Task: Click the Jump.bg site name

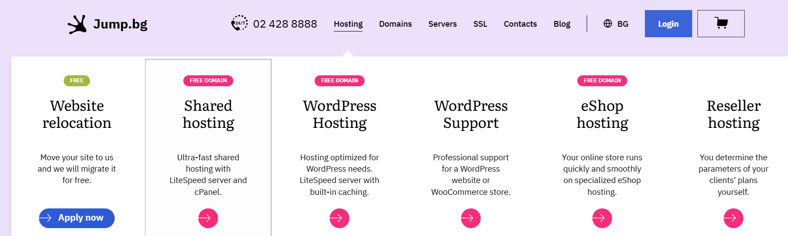Action: [120, 24]
